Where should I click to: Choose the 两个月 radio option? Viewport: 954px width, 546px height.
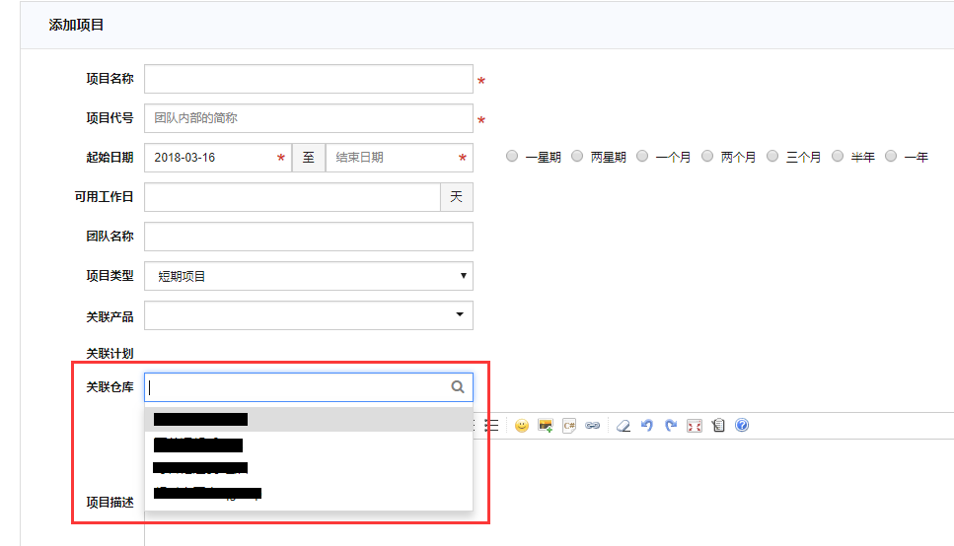pyautogui.click(x=707, y=157)
